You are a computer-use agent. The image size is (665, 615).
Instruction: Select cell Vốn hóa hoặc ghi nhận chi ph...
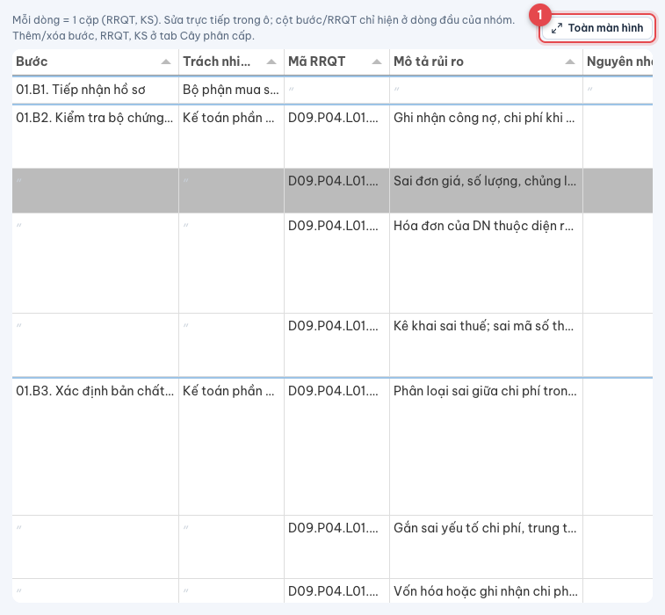[486, 590]
